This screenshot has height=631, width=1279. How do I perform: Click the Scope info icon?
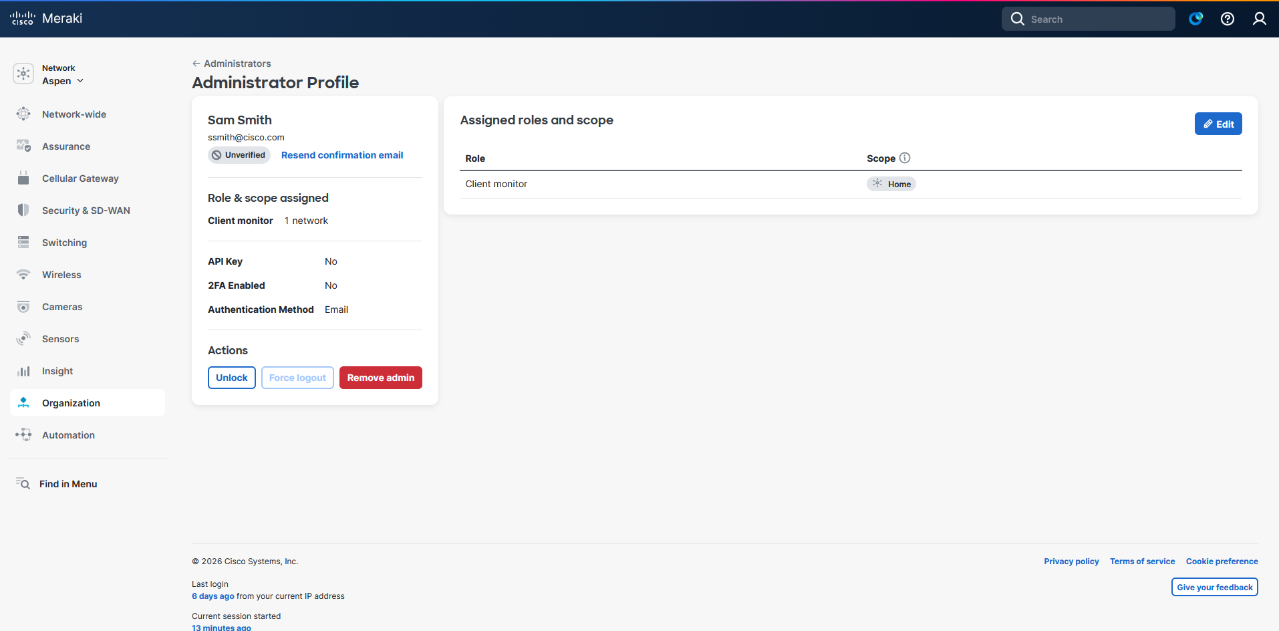[905, 158]
